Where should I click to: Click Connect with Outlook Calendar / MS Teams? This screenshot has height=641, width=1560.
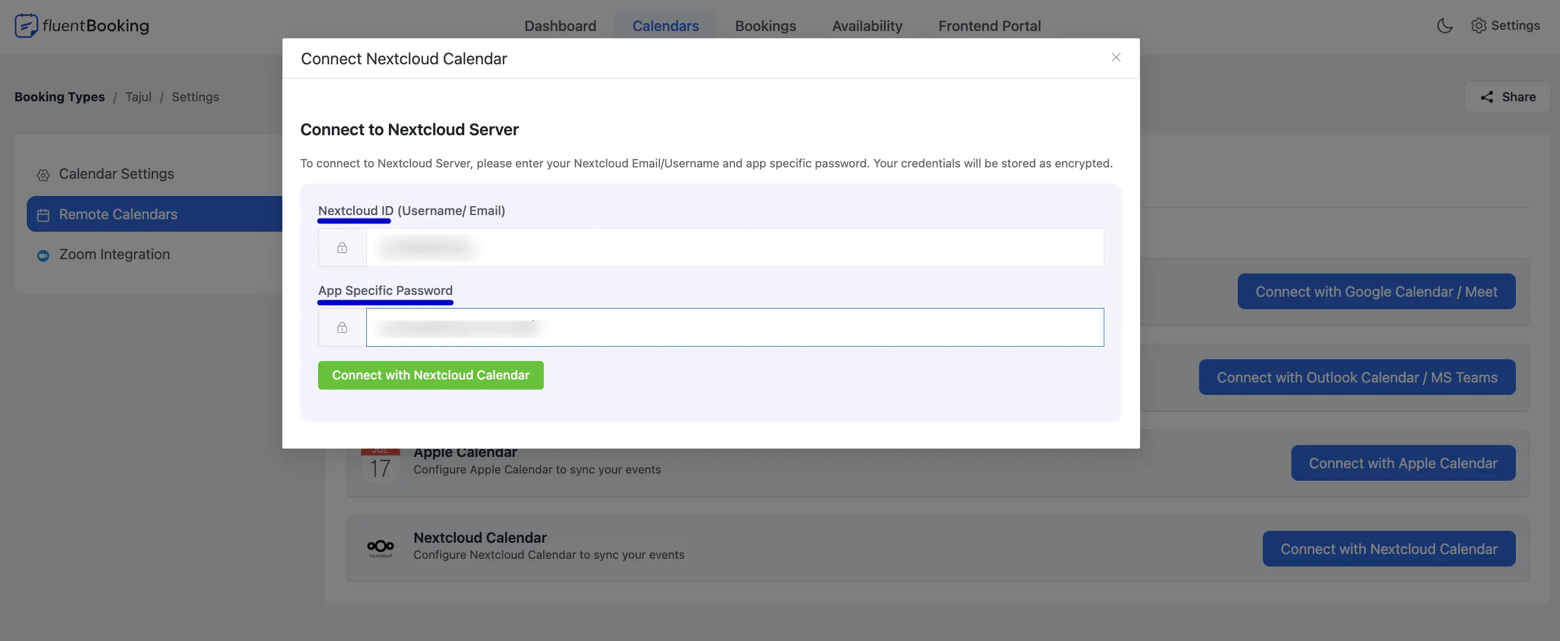tap(1356, 378)
